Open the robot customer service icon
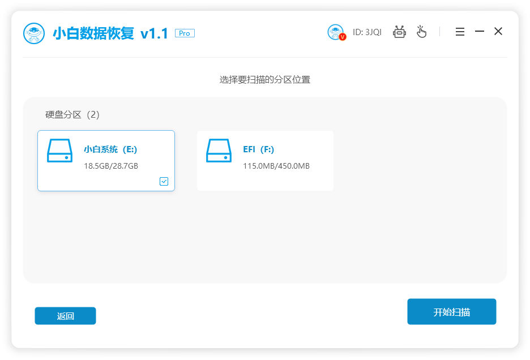The height and width of the screenshot is (360, 530). click(400, 32)
